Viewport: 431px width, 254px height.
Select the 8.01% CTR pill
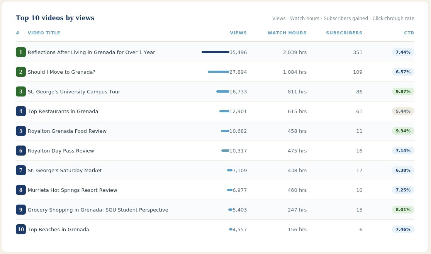403,210
